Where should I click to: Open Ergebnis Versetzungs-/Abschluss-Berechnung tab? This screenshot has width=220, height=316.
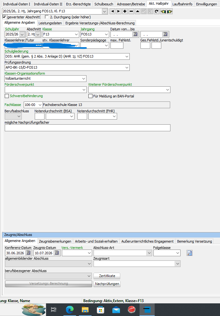(x=100, y=23)
